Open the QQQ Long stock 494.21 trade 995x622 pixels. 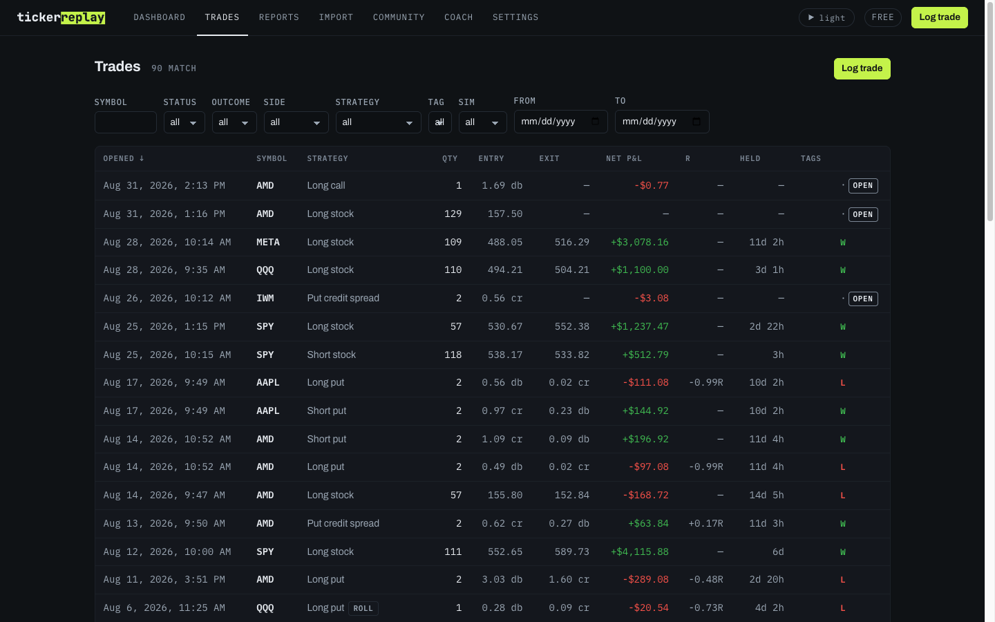(492, 270)
